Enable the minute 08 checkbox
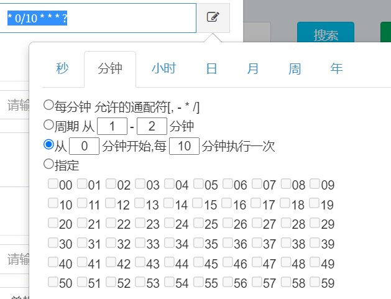The height and width of the screenshot is (299, 391). (286, 184)
